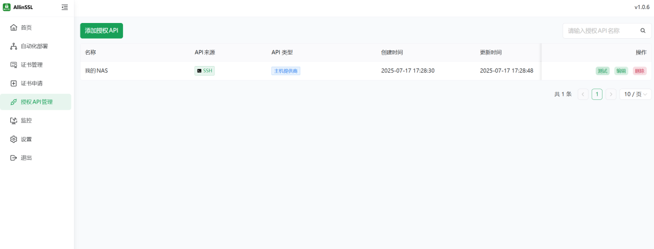Select the 证书申请 plus-box icon
The image size is (654, 249).
tap(13, 84)
